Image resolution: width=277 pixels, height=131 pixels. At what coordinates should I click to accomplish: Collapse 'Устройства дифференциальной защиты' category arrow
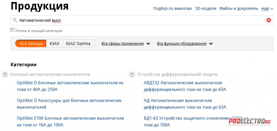point(132,74)
